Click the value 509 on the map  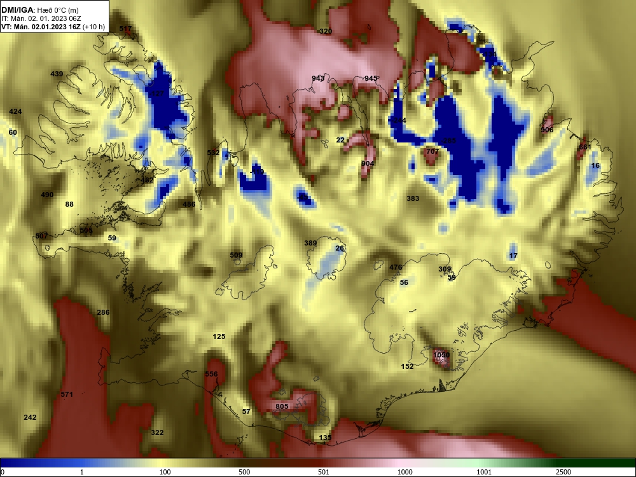pyautogui.click(x=236, y=256)
